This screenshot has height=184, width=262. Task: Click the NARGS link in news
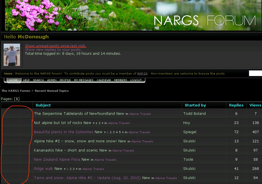coord(142,74)
